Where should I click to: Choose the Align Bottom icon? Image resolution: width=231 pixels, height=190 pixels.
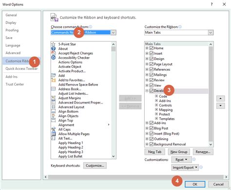[53, 111]
